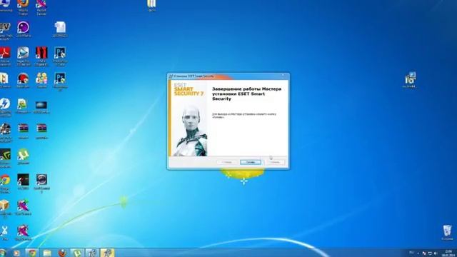Open uTorrent from the taskbar
This screenshot has height=257, width=457.
[x=77, y=253]
